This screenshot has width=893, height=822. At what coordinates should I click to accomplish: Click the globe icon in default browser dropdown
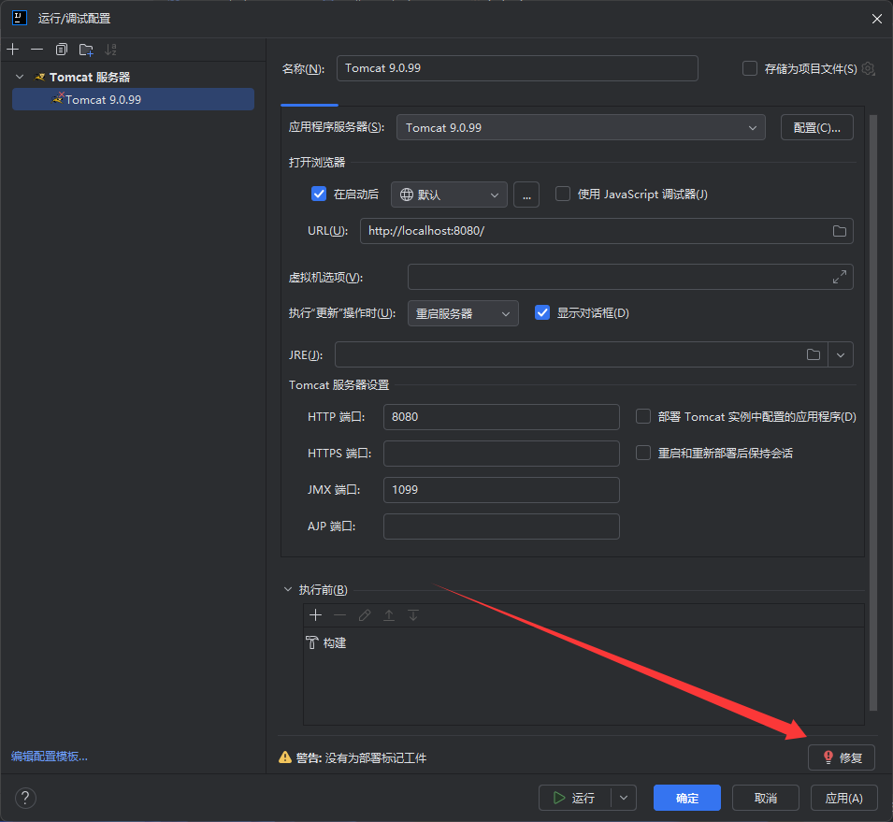click(x=407, y=195)
